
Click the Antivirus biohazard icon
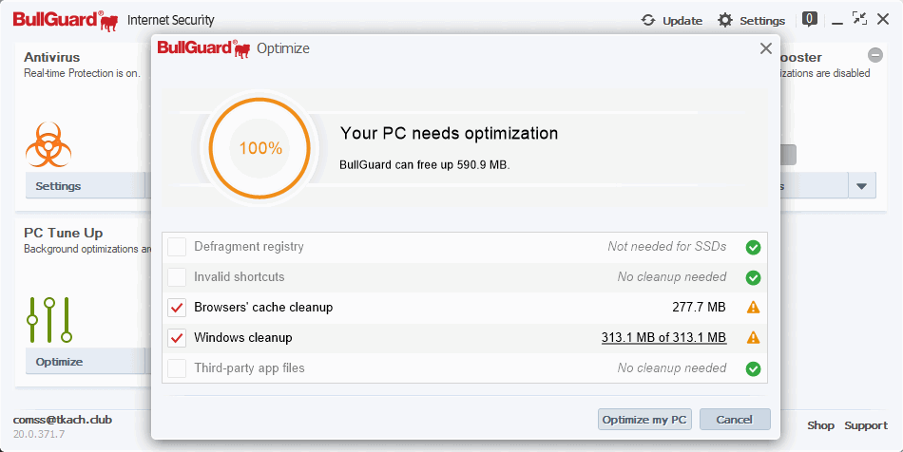pos(43,144)
